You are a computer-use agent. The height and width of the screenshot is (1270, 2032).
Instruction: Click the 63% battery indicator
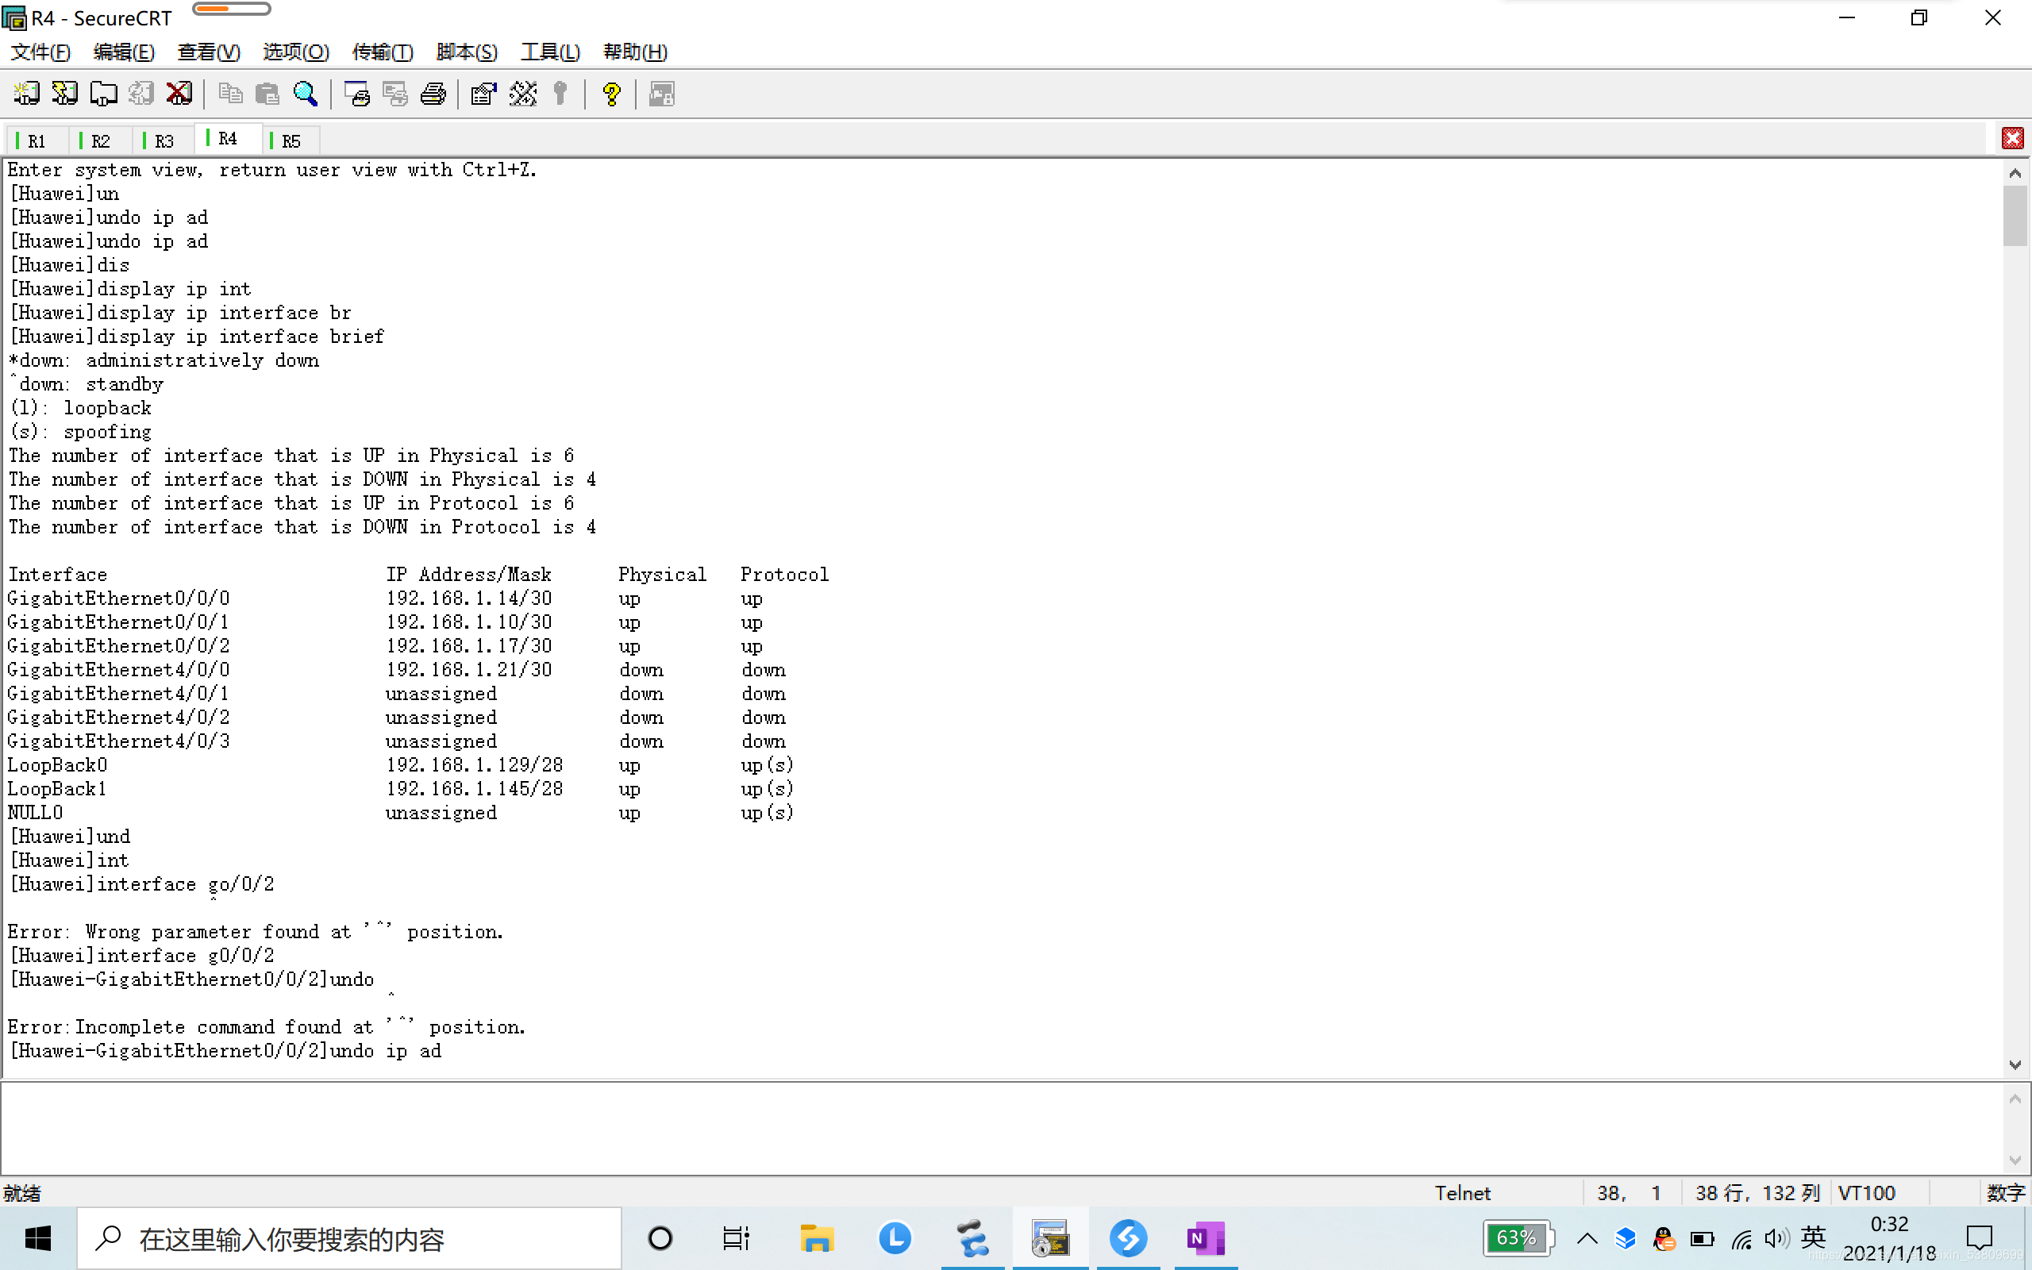coord(1518,1238)
